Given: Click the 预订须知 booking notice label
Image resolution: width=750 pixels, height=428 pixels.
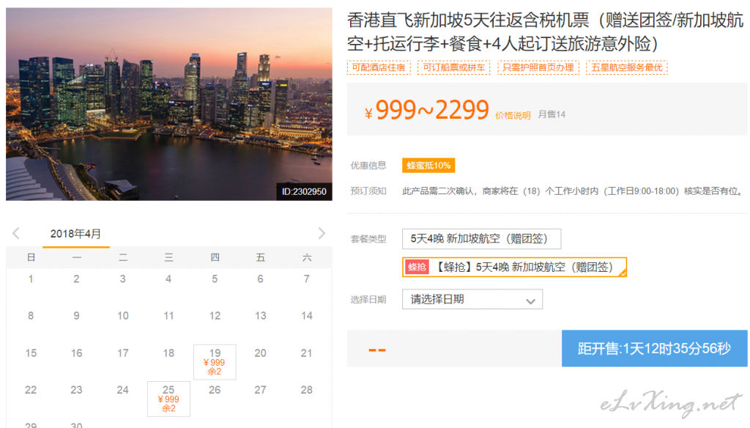Looking at the screenshot, I should [x=368, y=191].
